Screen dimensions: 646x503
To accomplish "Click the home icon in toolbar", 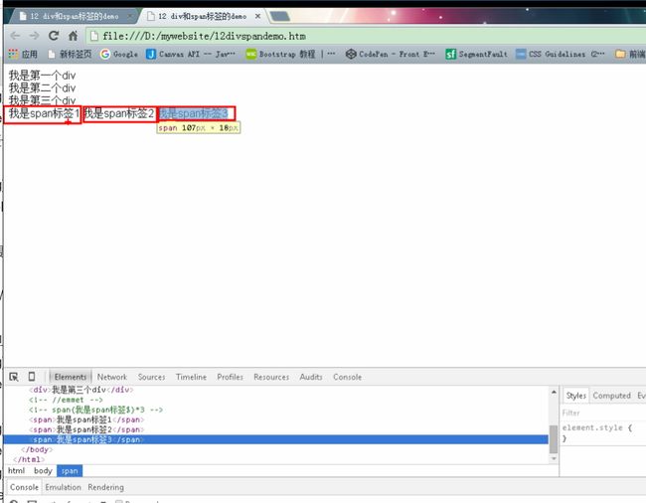I will pos(74,35).
